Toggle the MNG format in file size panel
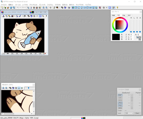 [x=120, y=108]
